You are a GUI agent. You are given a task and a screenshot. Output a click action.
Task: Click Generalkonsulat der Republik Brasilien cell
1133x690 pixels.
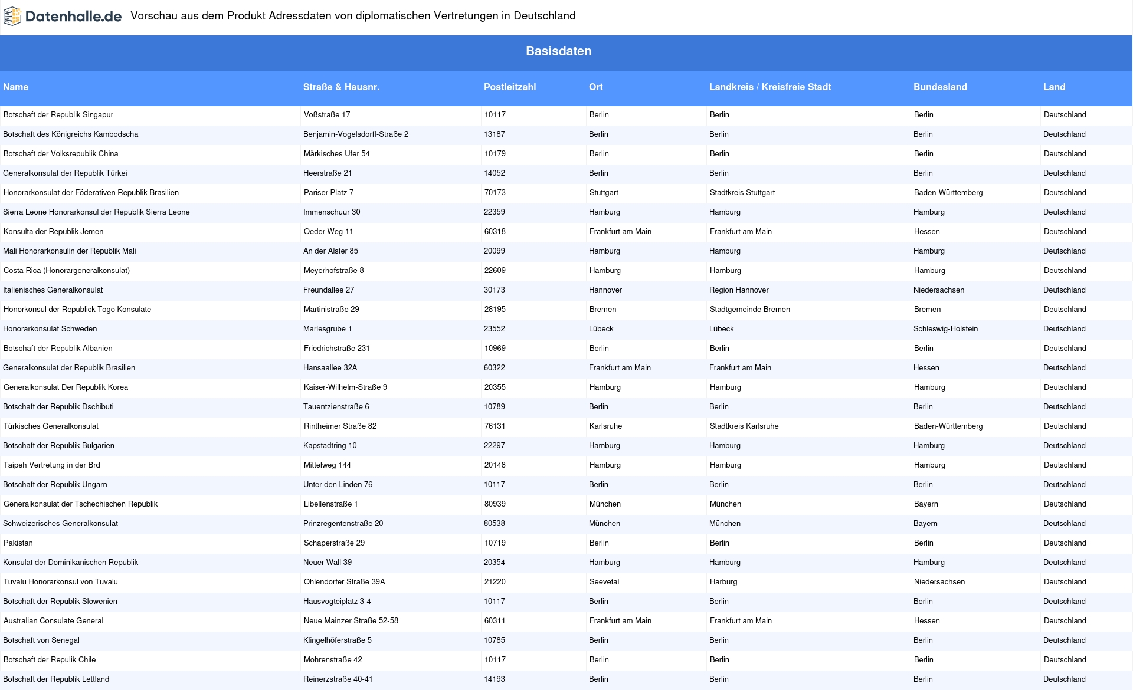(69, 367)
